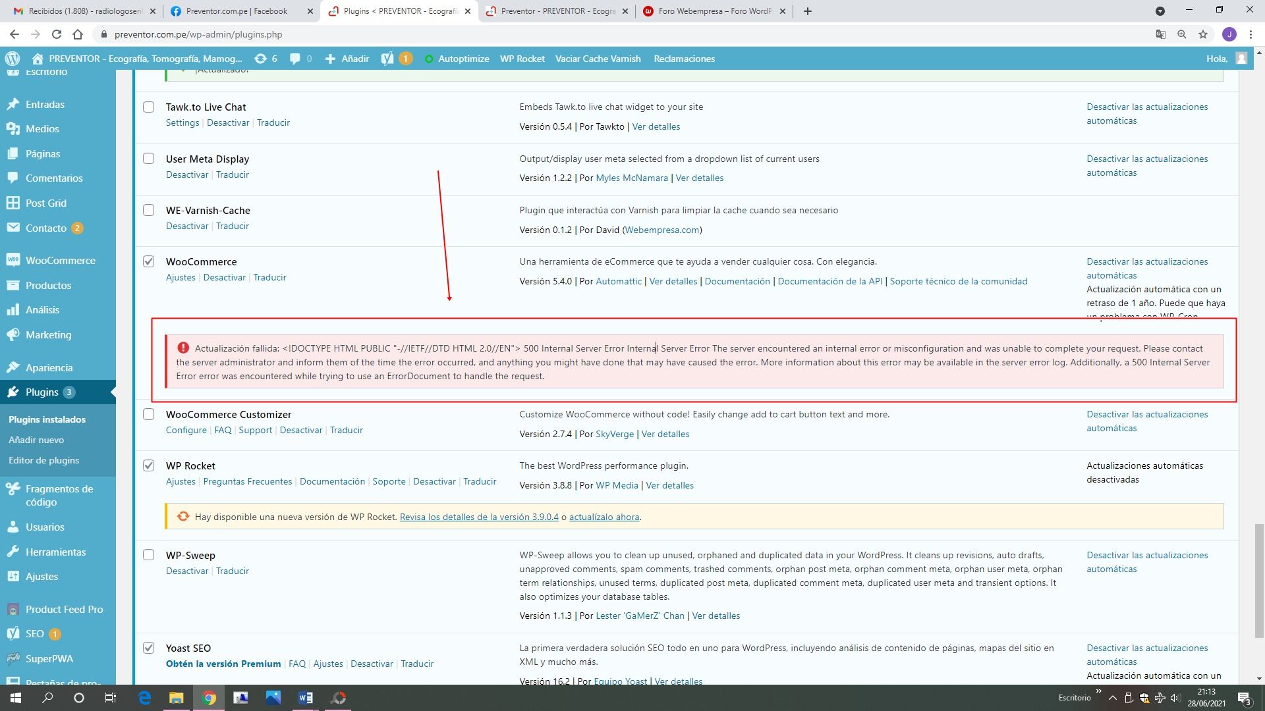Click the browser home icon
The height and width of the screenshot is (711, 1265).
click(78, 34)
